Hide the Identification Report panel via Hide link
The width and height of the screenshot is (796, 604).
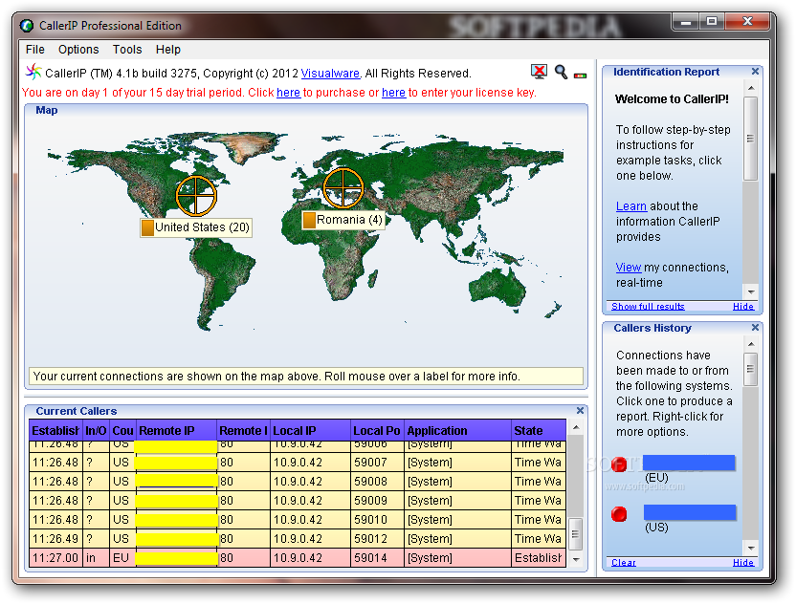click(x=743, y=307)
